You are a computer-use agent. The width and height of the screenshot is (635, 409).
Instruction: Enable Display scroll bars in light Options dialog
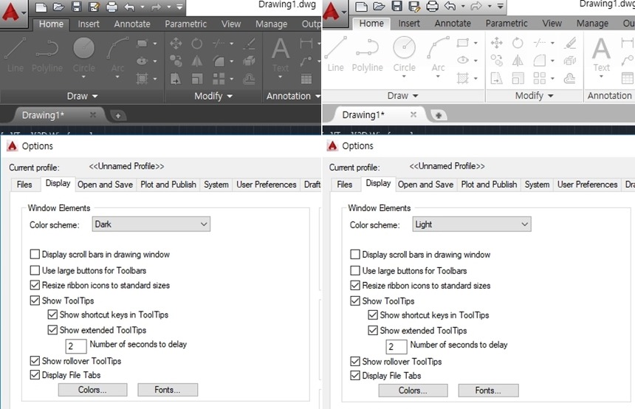355,254
